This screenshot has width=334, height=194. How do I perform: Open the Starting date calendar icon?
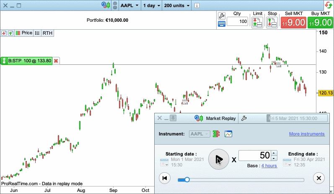[x=164, y=162]
